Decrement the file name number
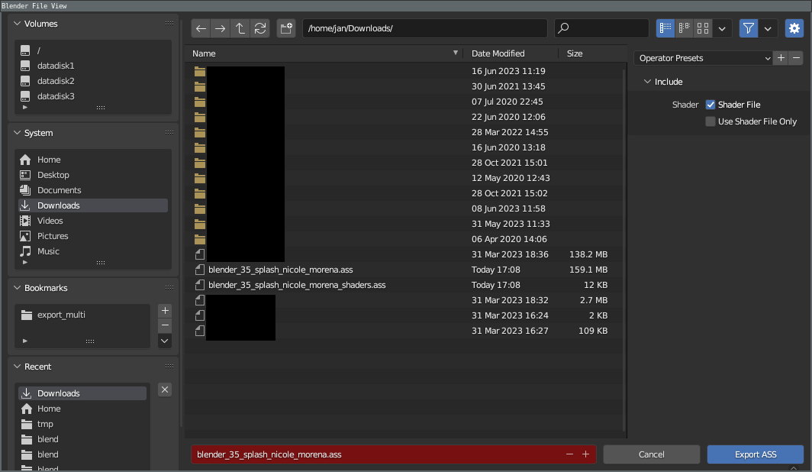The image size is (812, 472). click(x=569, y=454)
